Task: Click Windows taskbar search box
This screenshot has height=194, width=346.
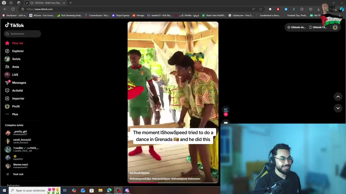Action: (35, 190)
